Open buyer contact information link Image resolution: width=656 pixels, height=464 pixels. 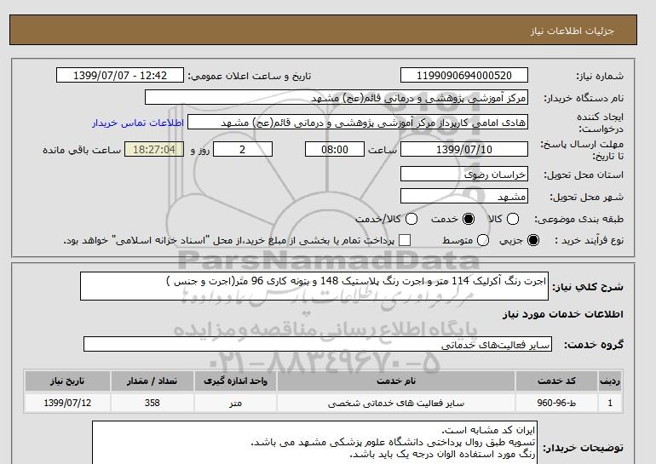[138, 123]
